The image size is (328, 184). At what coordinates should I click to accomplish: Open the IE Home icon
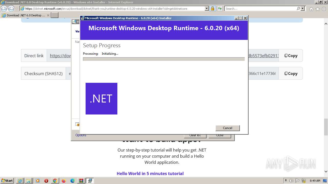pyautogui.click(x=311, y=9)
